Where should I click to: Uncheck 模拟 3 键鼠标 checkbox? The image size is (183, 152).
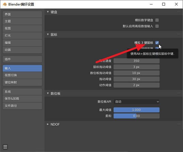(157, 43)
